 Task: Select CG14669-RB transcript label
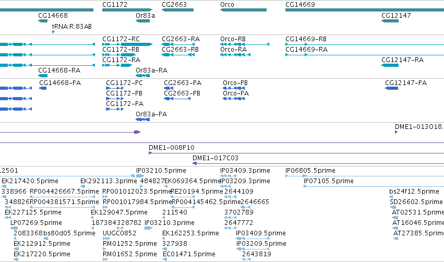pos(306,39)
